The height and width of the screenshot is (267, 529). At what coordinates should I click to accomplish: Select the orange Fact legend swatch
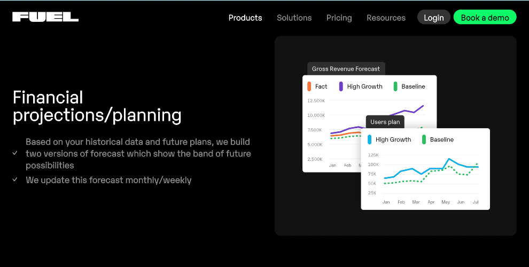[309, 87]
